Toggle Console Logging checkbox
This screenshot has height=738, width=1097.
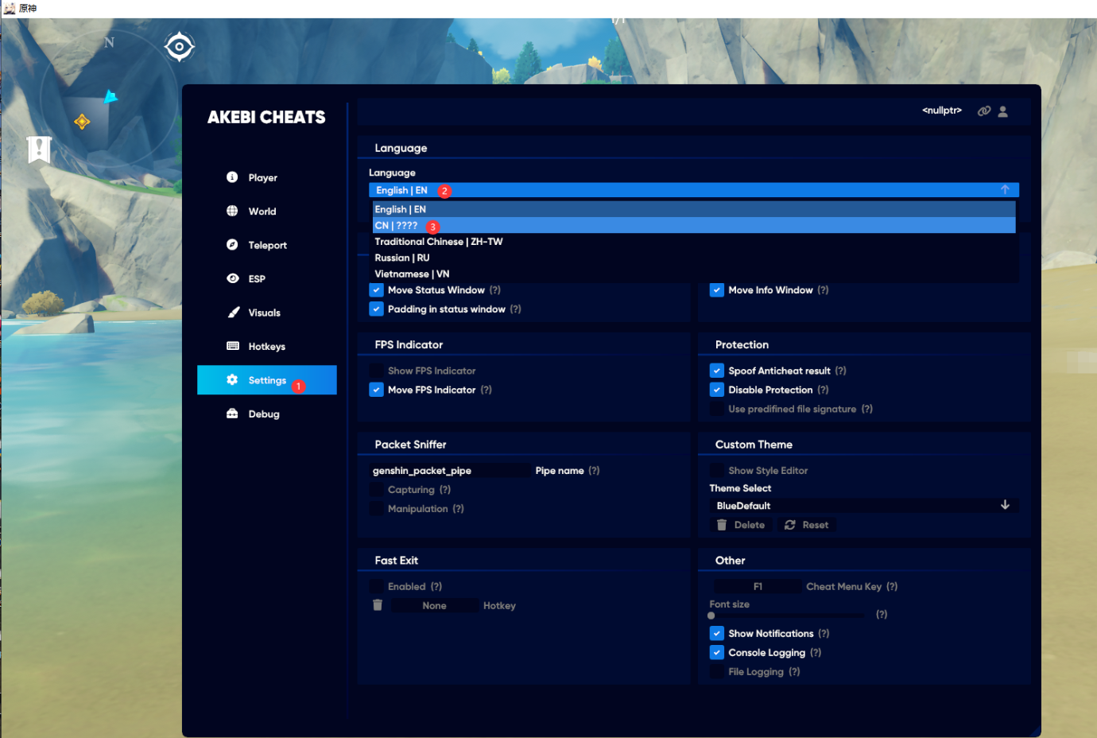717,653
